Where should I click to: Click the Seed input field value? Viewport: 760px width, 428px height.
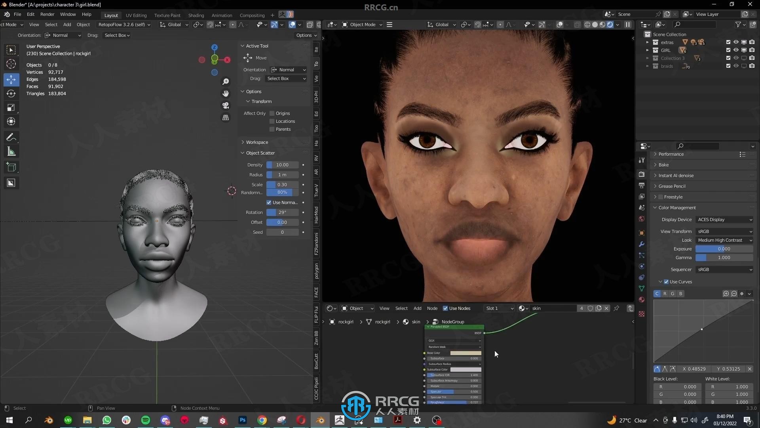pyautogui.click(x=282, y=232)
